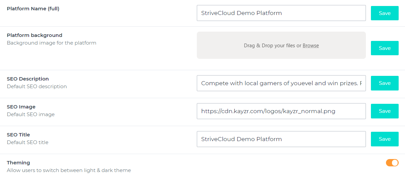Click the "Platform background" heading
The width and height of the screenshot is (405, 181).
[34, 35]
